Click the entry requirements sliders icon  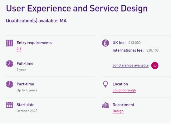point(9,43)
